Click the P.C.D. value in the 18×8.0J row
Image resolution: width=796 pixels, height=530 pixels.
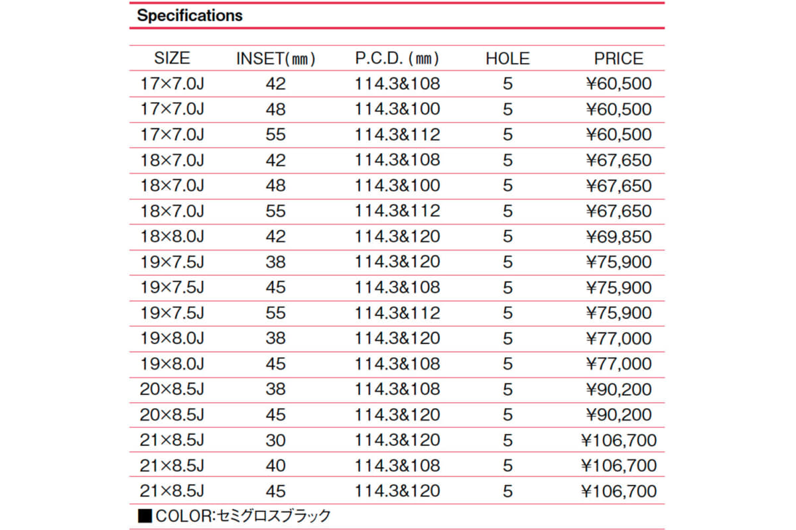point(397,237)
